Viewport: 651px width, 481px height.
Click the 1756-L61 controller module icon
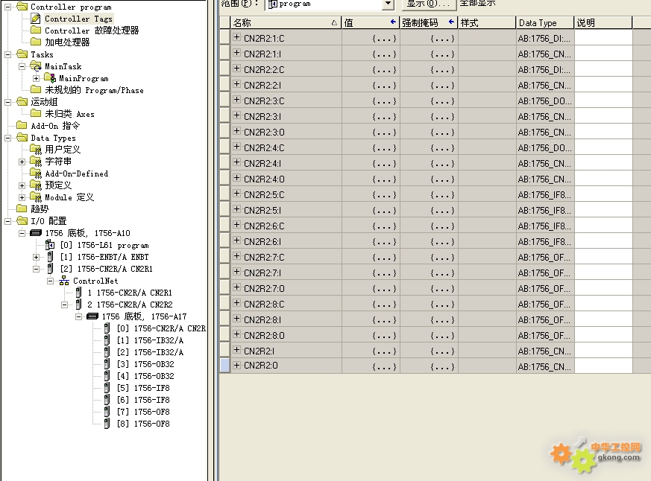click(50, 245)
